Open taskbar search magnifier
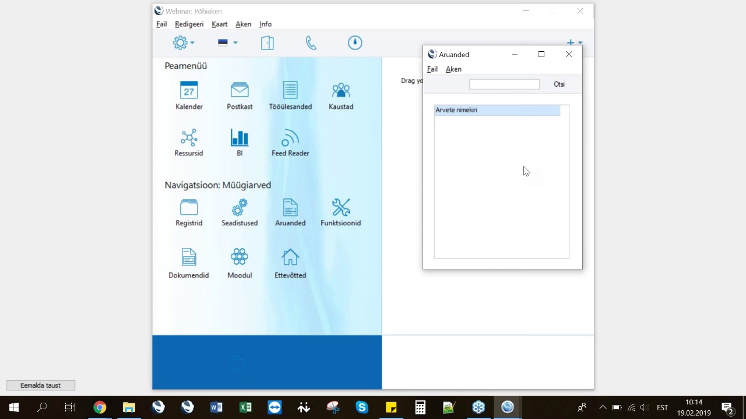 pyautogui.click(x=42, y=407)
